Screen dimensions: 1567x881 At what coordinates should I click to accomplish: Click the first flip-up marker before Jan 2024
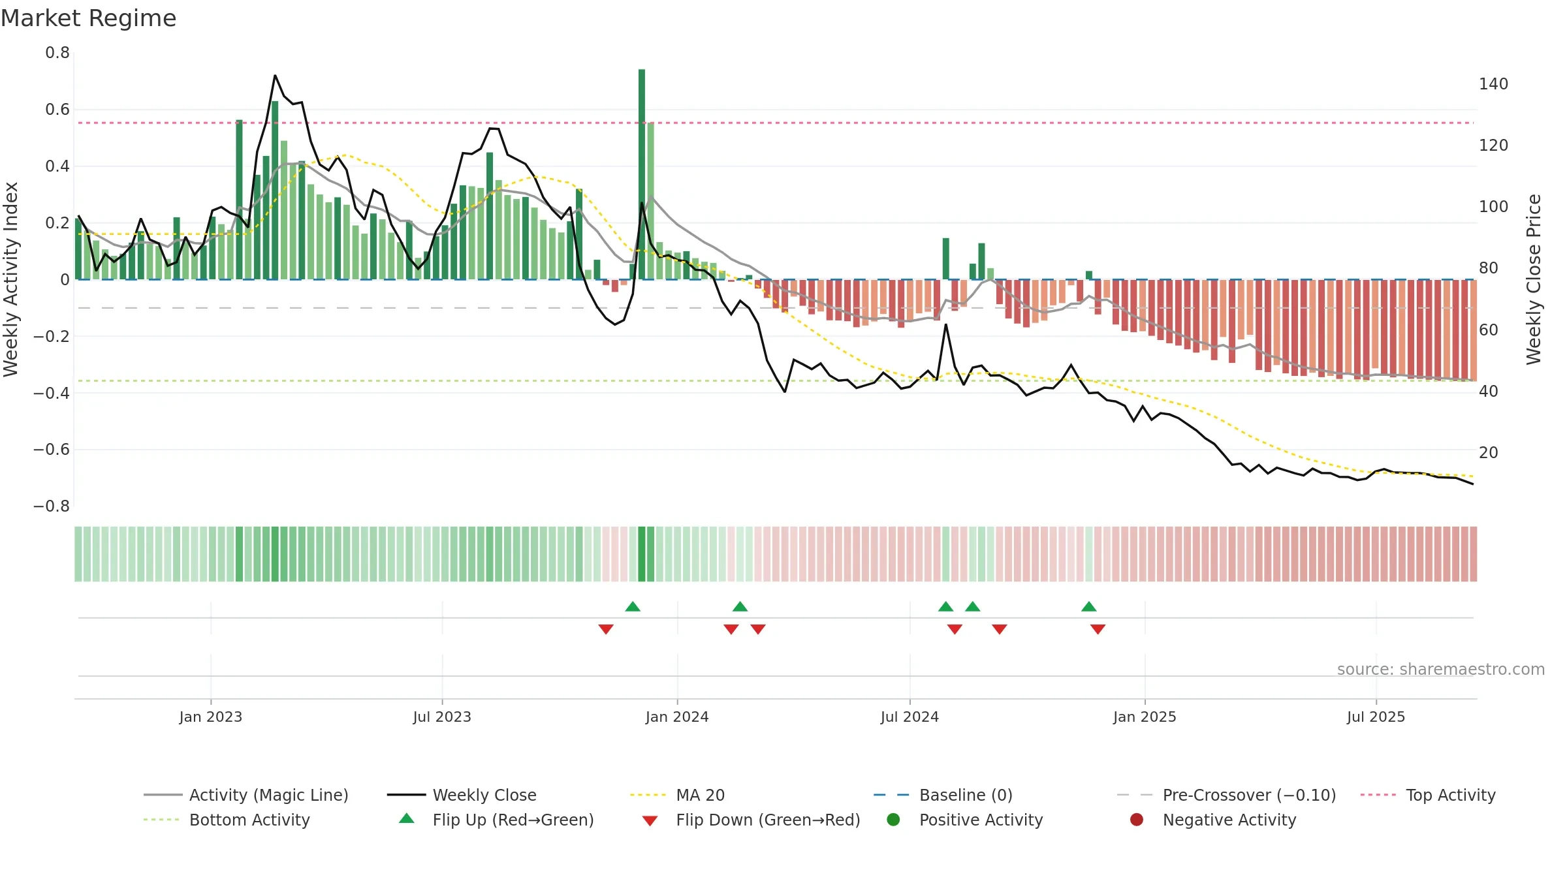tap(633, 606)
